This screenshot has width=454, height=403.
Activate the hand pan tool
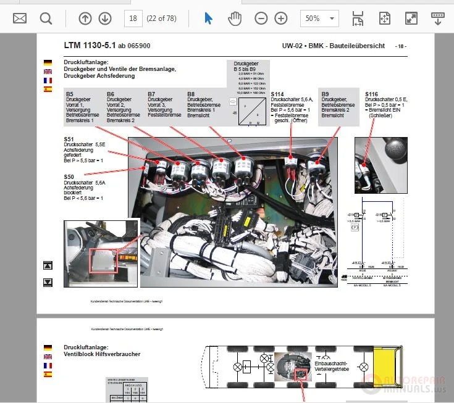pos(235,19)
